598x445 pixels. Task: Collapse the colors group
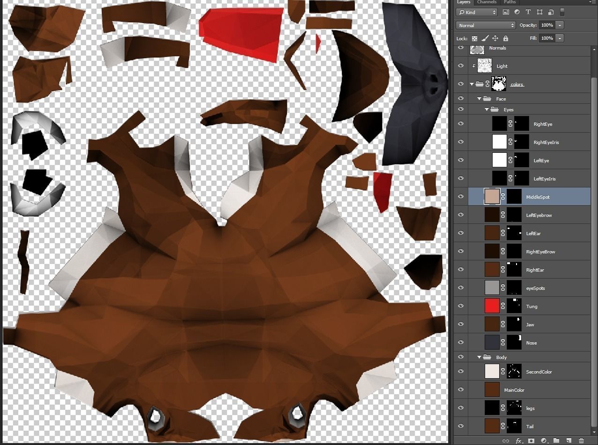[472, 84]
